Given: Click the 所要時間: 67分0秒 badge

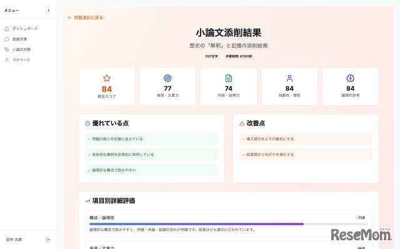Looking at the screenshot, I should tap(239, 56).
